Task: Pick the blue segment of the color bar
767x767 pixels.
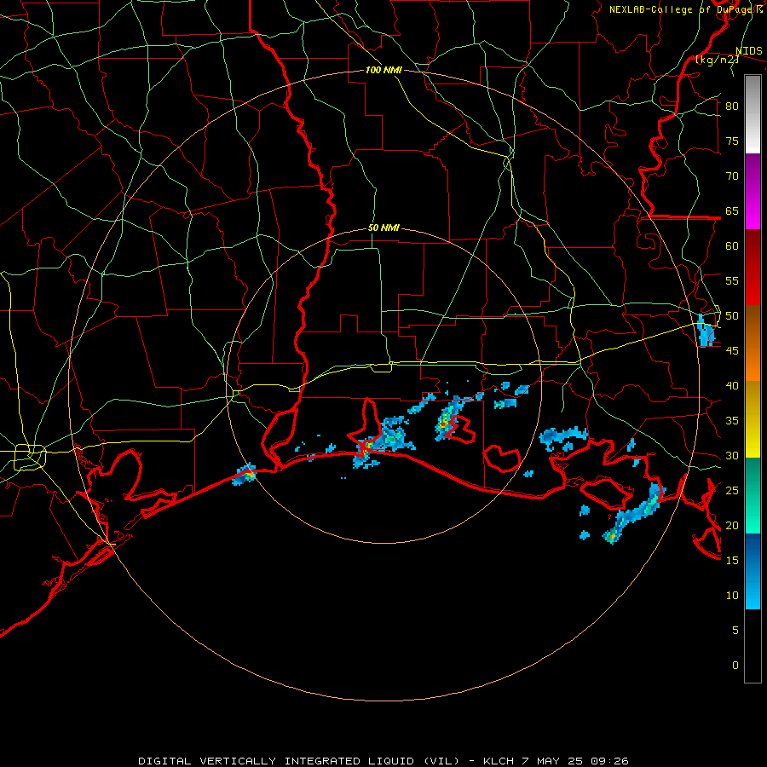Action: coord(753,571)
